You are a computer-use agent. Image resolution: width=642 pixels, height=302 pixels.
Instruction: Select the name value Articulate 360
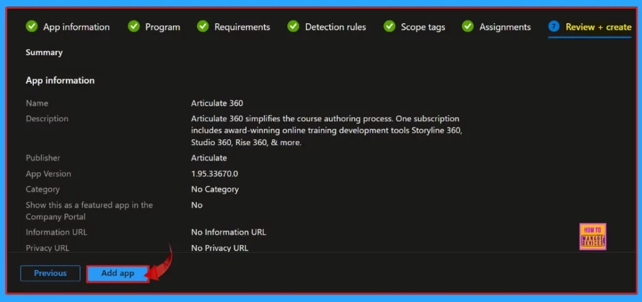217,103
